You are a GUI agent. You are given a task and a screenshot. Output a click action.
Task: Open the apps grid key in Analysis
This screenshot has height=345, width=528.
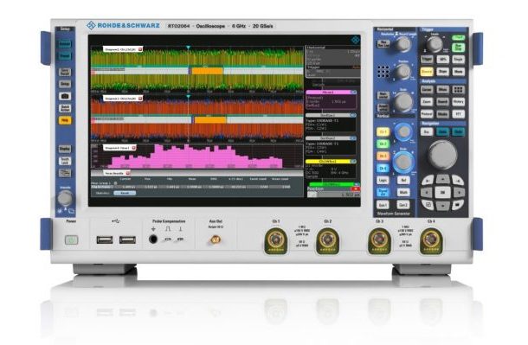pyautogui.click(x=458, y=89)
